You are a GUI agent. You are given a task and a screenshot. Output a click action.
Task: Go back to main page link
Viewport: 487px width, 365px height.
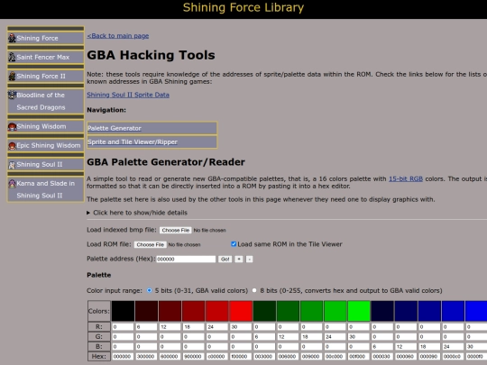(x=118, y=36)
